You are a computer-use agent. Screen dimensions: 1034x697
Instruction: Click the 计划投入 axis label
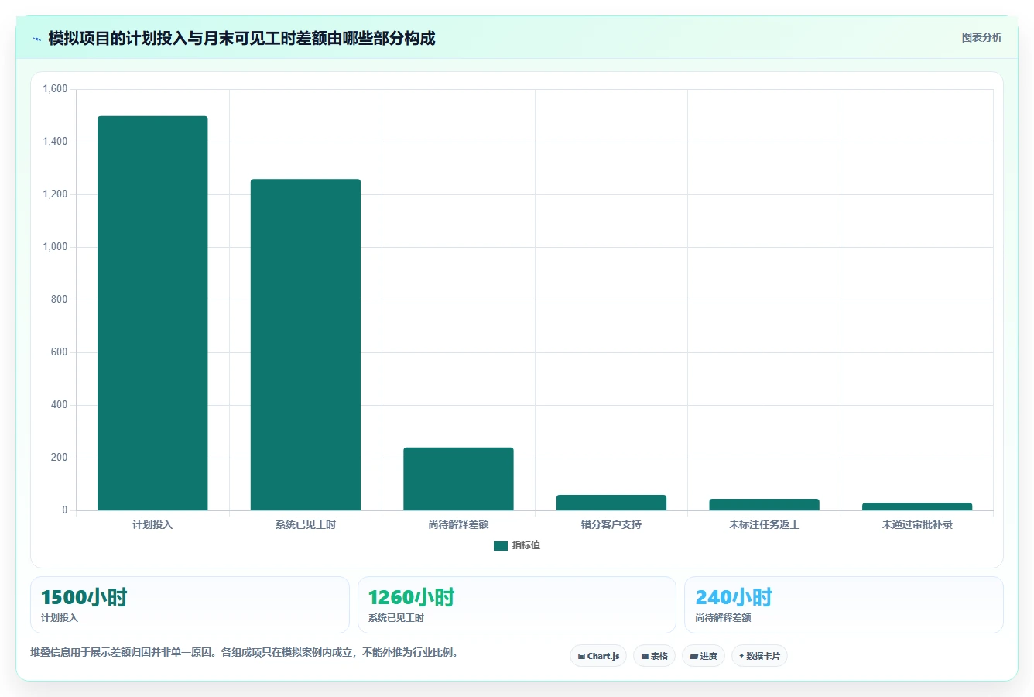pyautogui.click(x=152, y=524)
